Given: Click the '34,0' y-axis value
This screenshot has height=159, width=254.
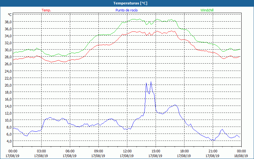Looking at the screenshot, I should coord(8,36).
